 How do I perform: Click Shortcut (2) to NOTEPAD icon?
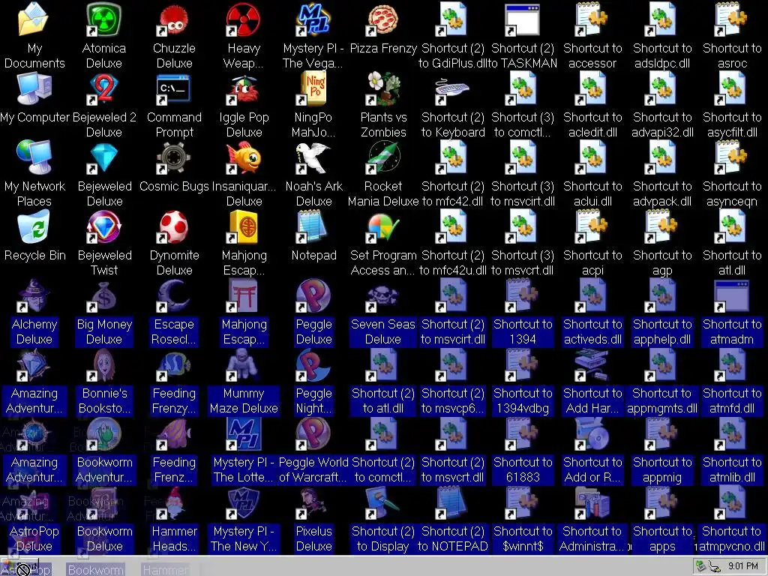[x=452, y=503]
